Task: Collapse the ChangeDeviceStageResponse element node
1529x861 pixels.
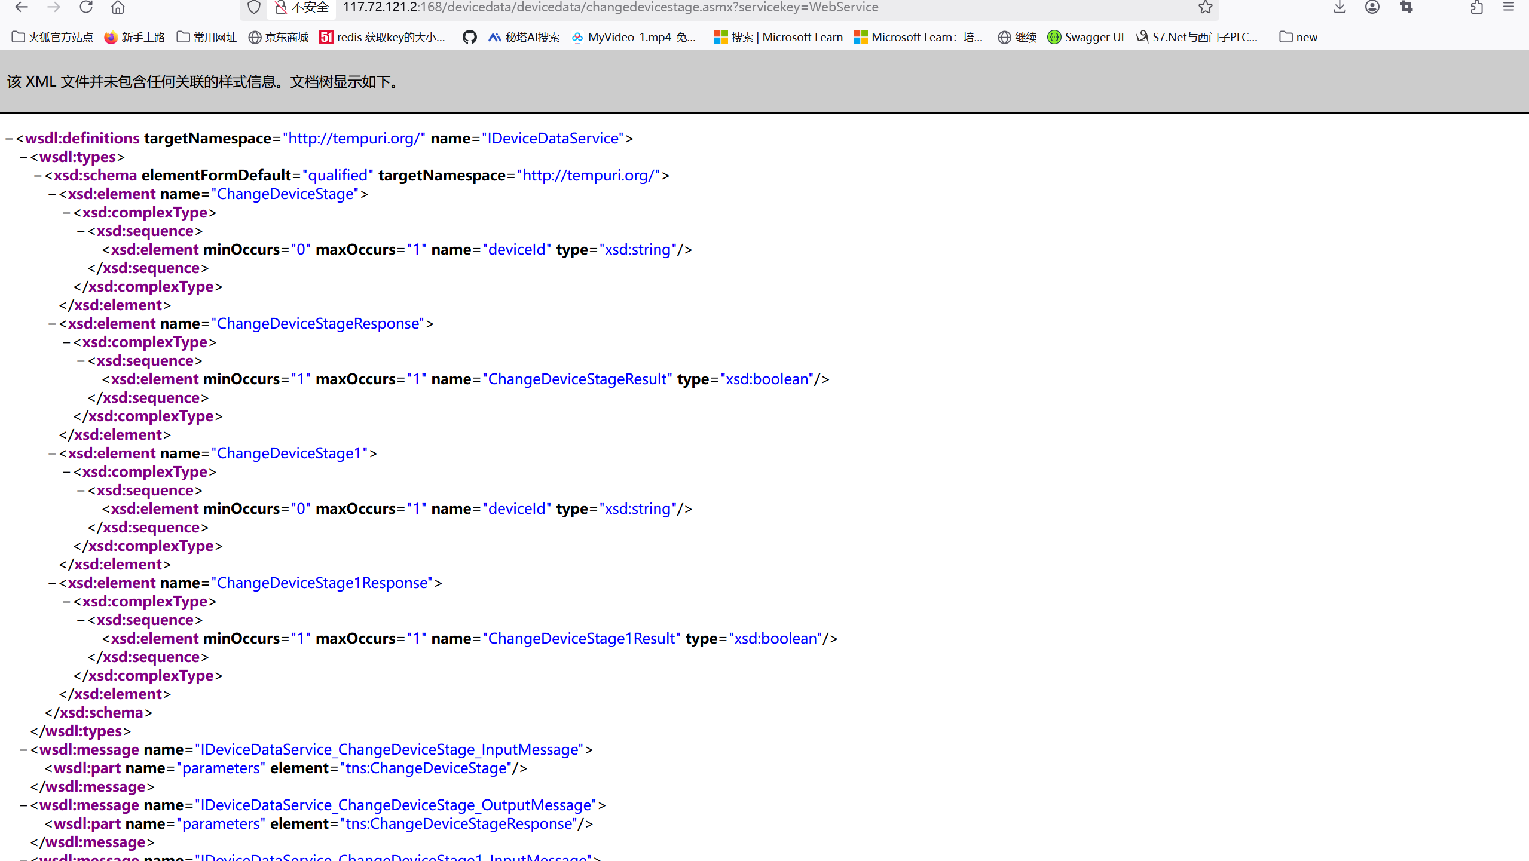Action: click(x=52, y=324)
